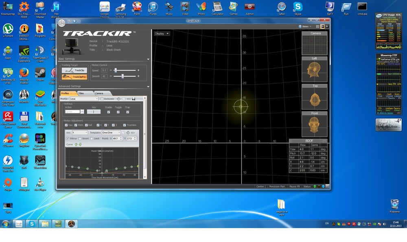Select the Top head view thumbnail
The height and width of the screenshot is (242, 407).
(314, 97)
